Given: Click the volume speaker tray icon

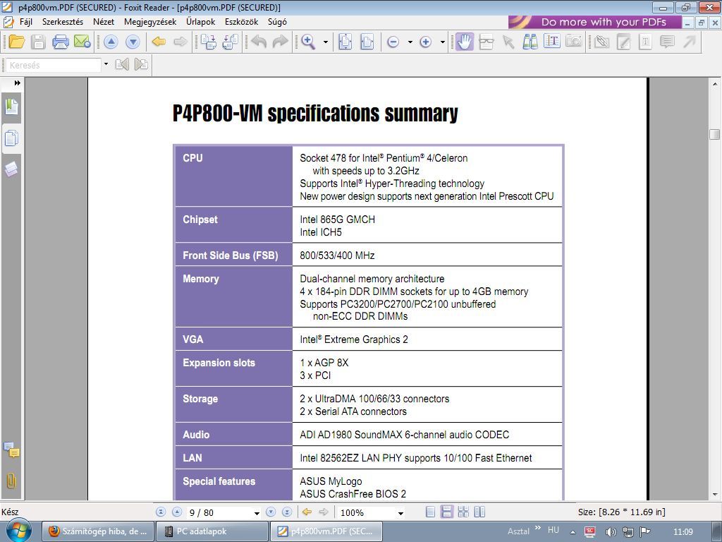Looking at the screenshot, I should click(611, 532).
